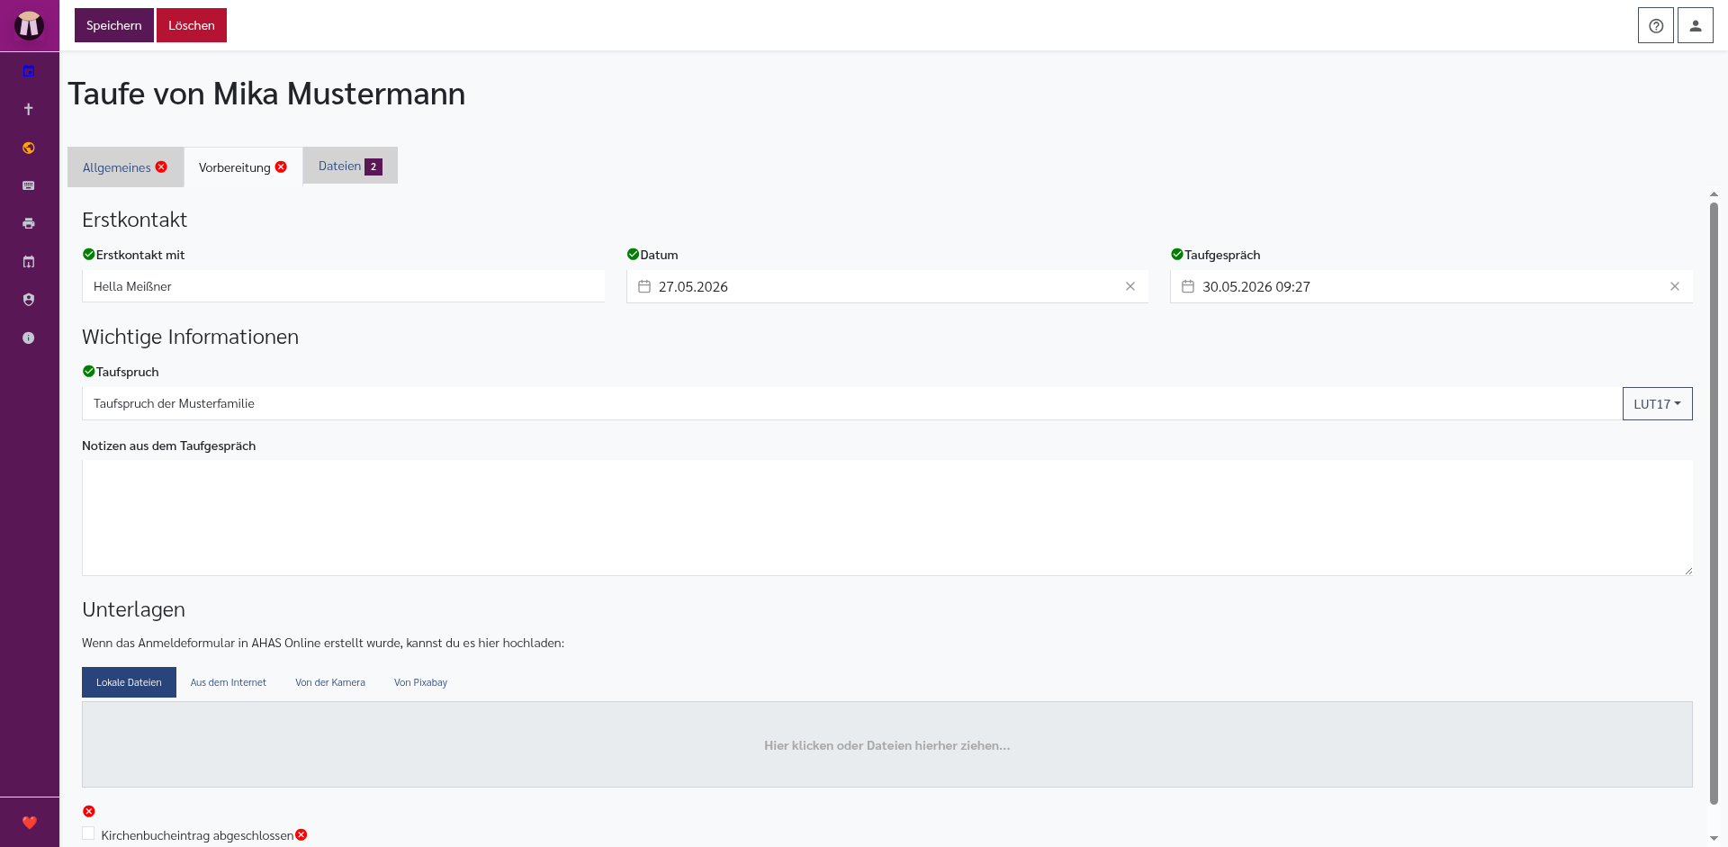Click the AHAS Online upload hint text
Viewport: 1728px width, 847px height.
click(x=323, y=643)
